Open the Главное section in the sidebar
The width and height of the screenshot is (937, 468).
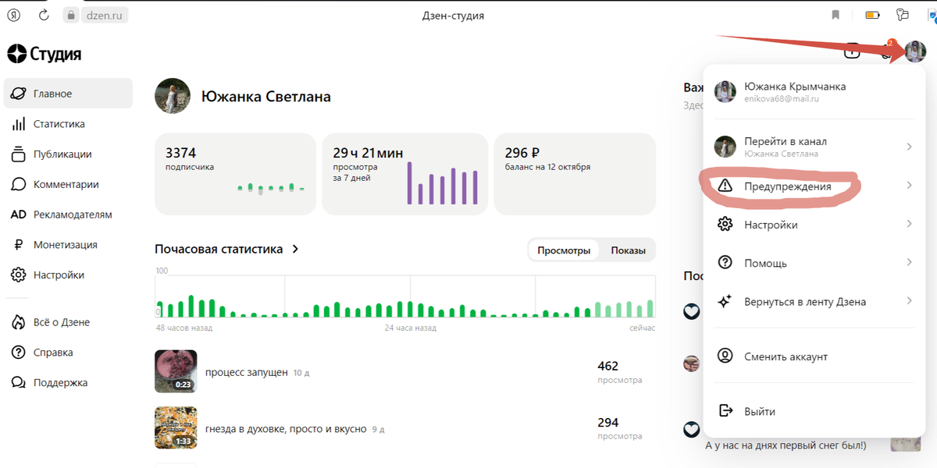coord(68,94)
